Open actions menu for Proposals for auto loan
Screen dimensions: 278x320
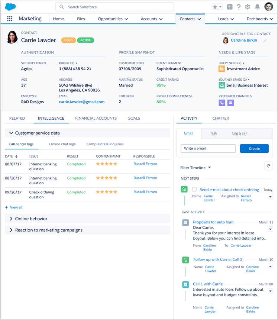coord(270,229)
